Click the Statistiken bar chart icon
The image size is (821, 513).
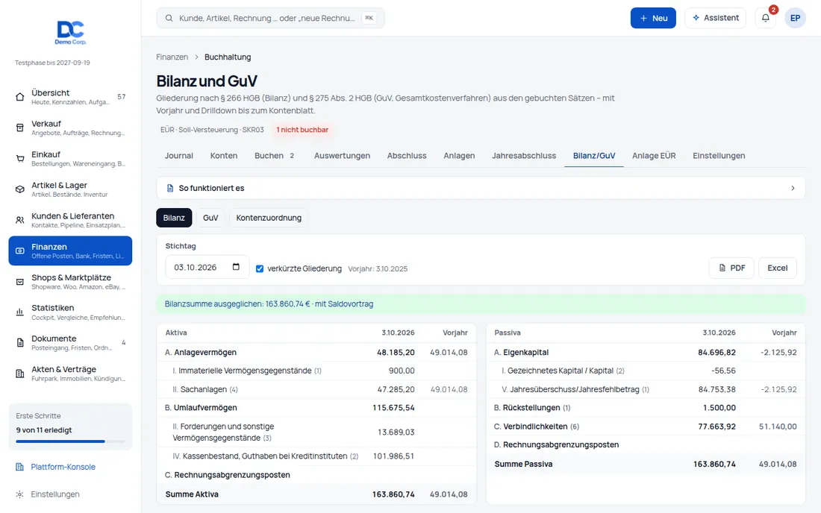[20, 312]
